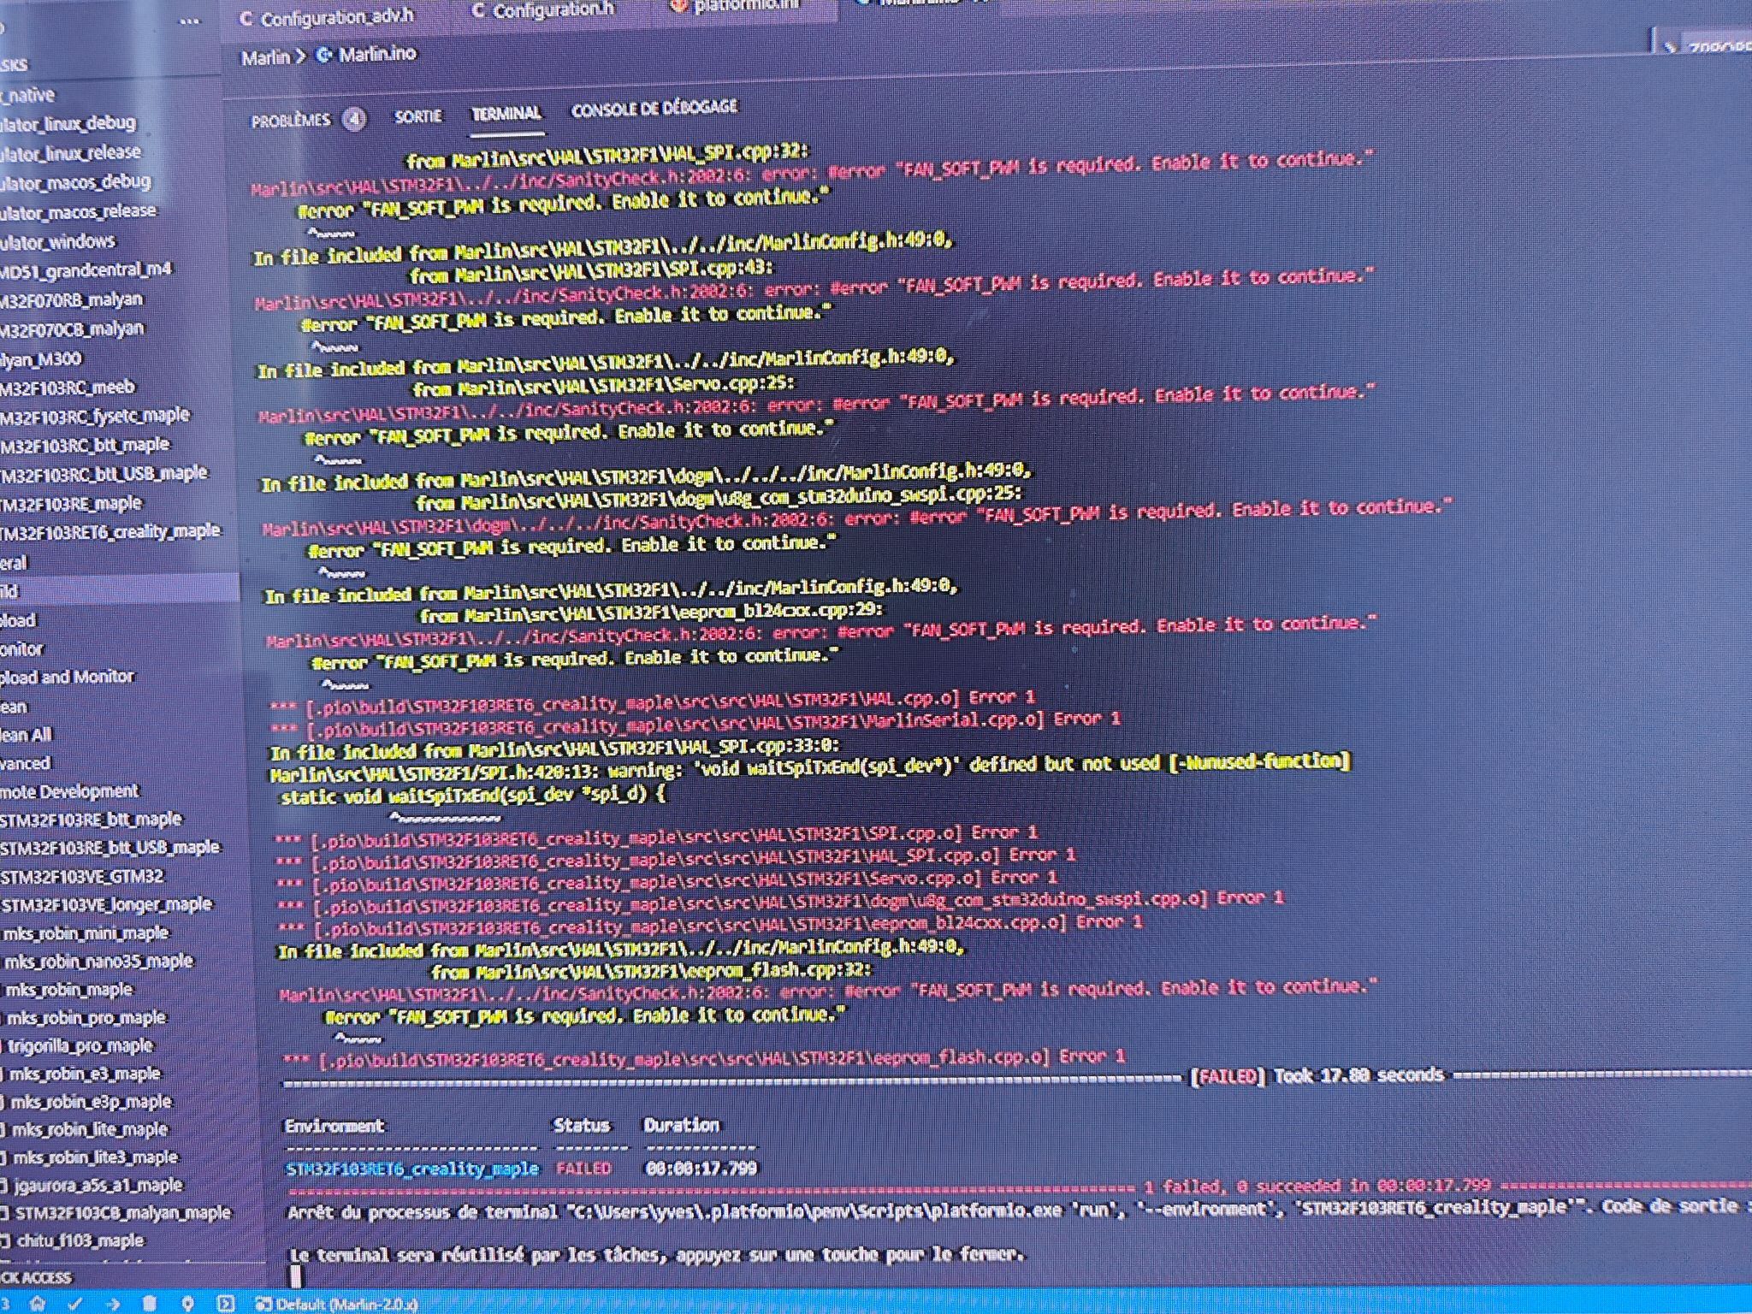Expand the simulator_macos_release environment
The width and height of the screenshot is (1752, 1314).
point(79,211)
